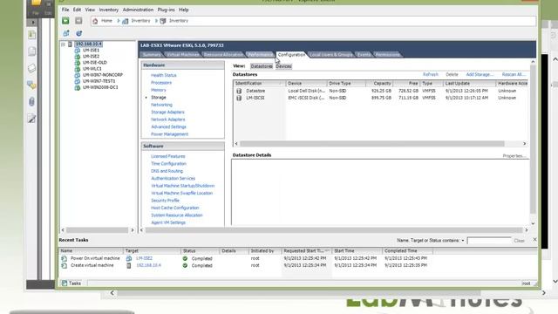Switch to the Virtual Machines tab
This screenshot has width=558, height=314.
(183, 54)
